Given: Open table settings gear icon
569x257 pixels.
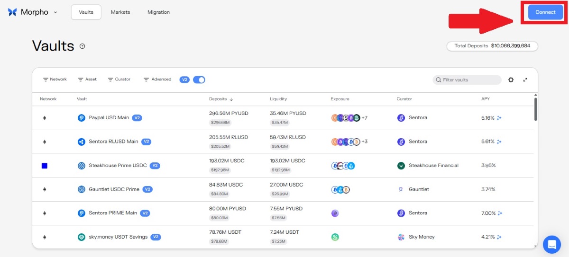Looking at the screenshot, I should [511, 80].
